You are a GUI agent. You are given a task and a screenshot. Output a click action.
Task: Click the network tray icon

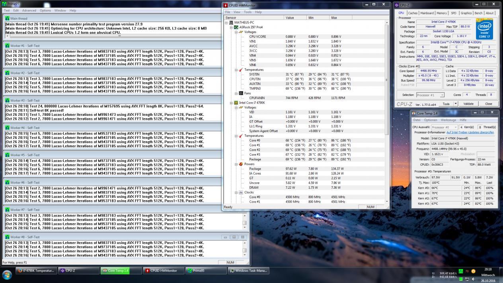pos(467,279)
